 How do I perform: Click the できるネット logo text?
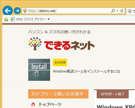(69, 45)
